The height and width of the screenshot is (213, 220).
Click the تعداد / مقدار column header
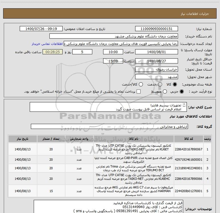click(51, 139)
